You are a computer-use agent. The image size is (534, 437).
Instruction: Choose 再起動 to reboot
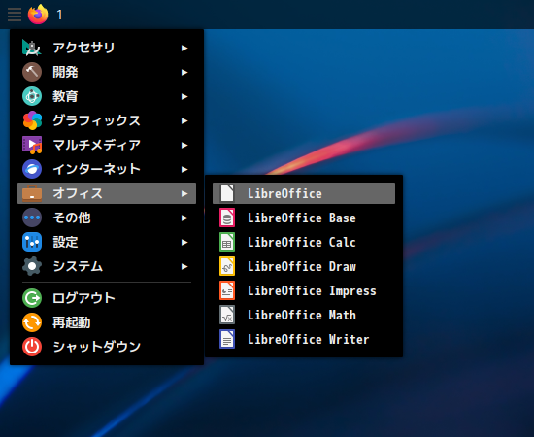click(x=107, y=322)
